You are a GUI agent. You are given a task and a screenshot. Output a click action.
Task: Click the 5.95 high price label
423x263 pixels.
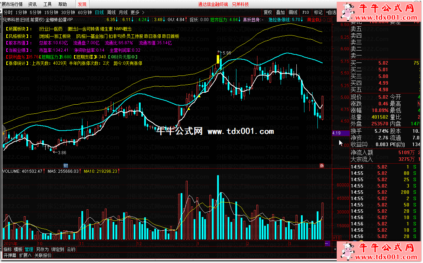(x=227, y=53)
